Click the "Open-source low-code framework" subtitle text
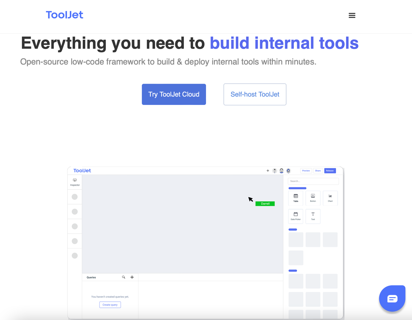The height and width of the screenshot is (320, 412). tap(83, 62)
